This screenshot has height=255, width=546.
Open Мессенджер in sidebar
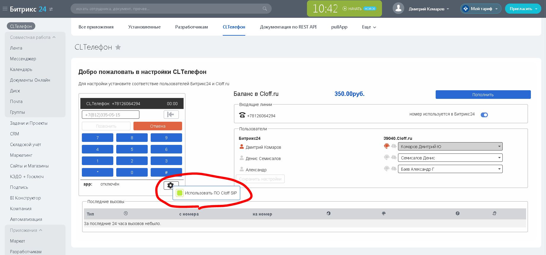pos(23,59)
